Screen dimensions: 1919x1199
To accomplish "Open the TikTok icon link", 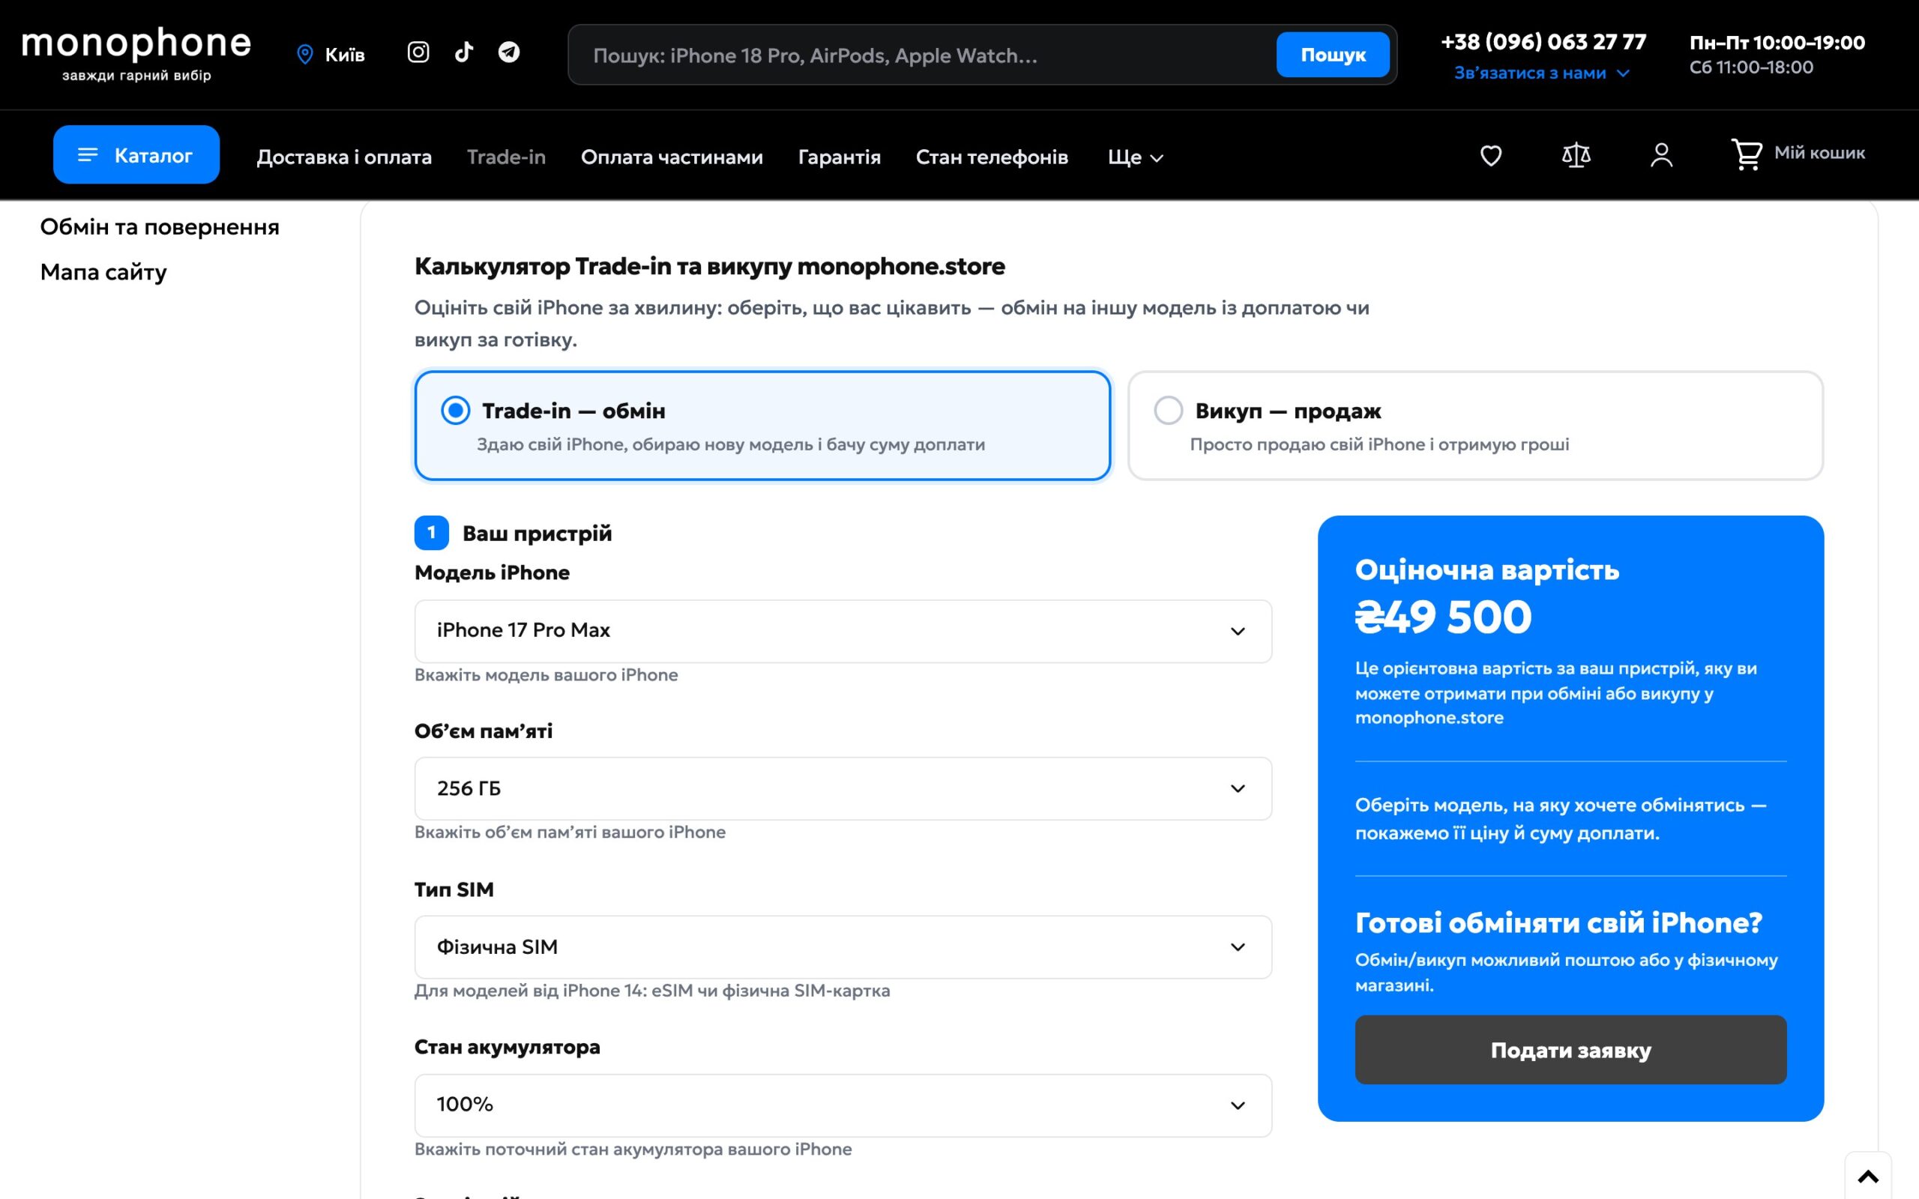I will (x=464, y=52).
